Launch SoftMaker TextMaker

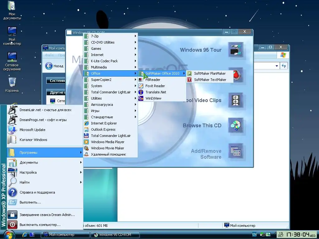[x=210, y=80]
